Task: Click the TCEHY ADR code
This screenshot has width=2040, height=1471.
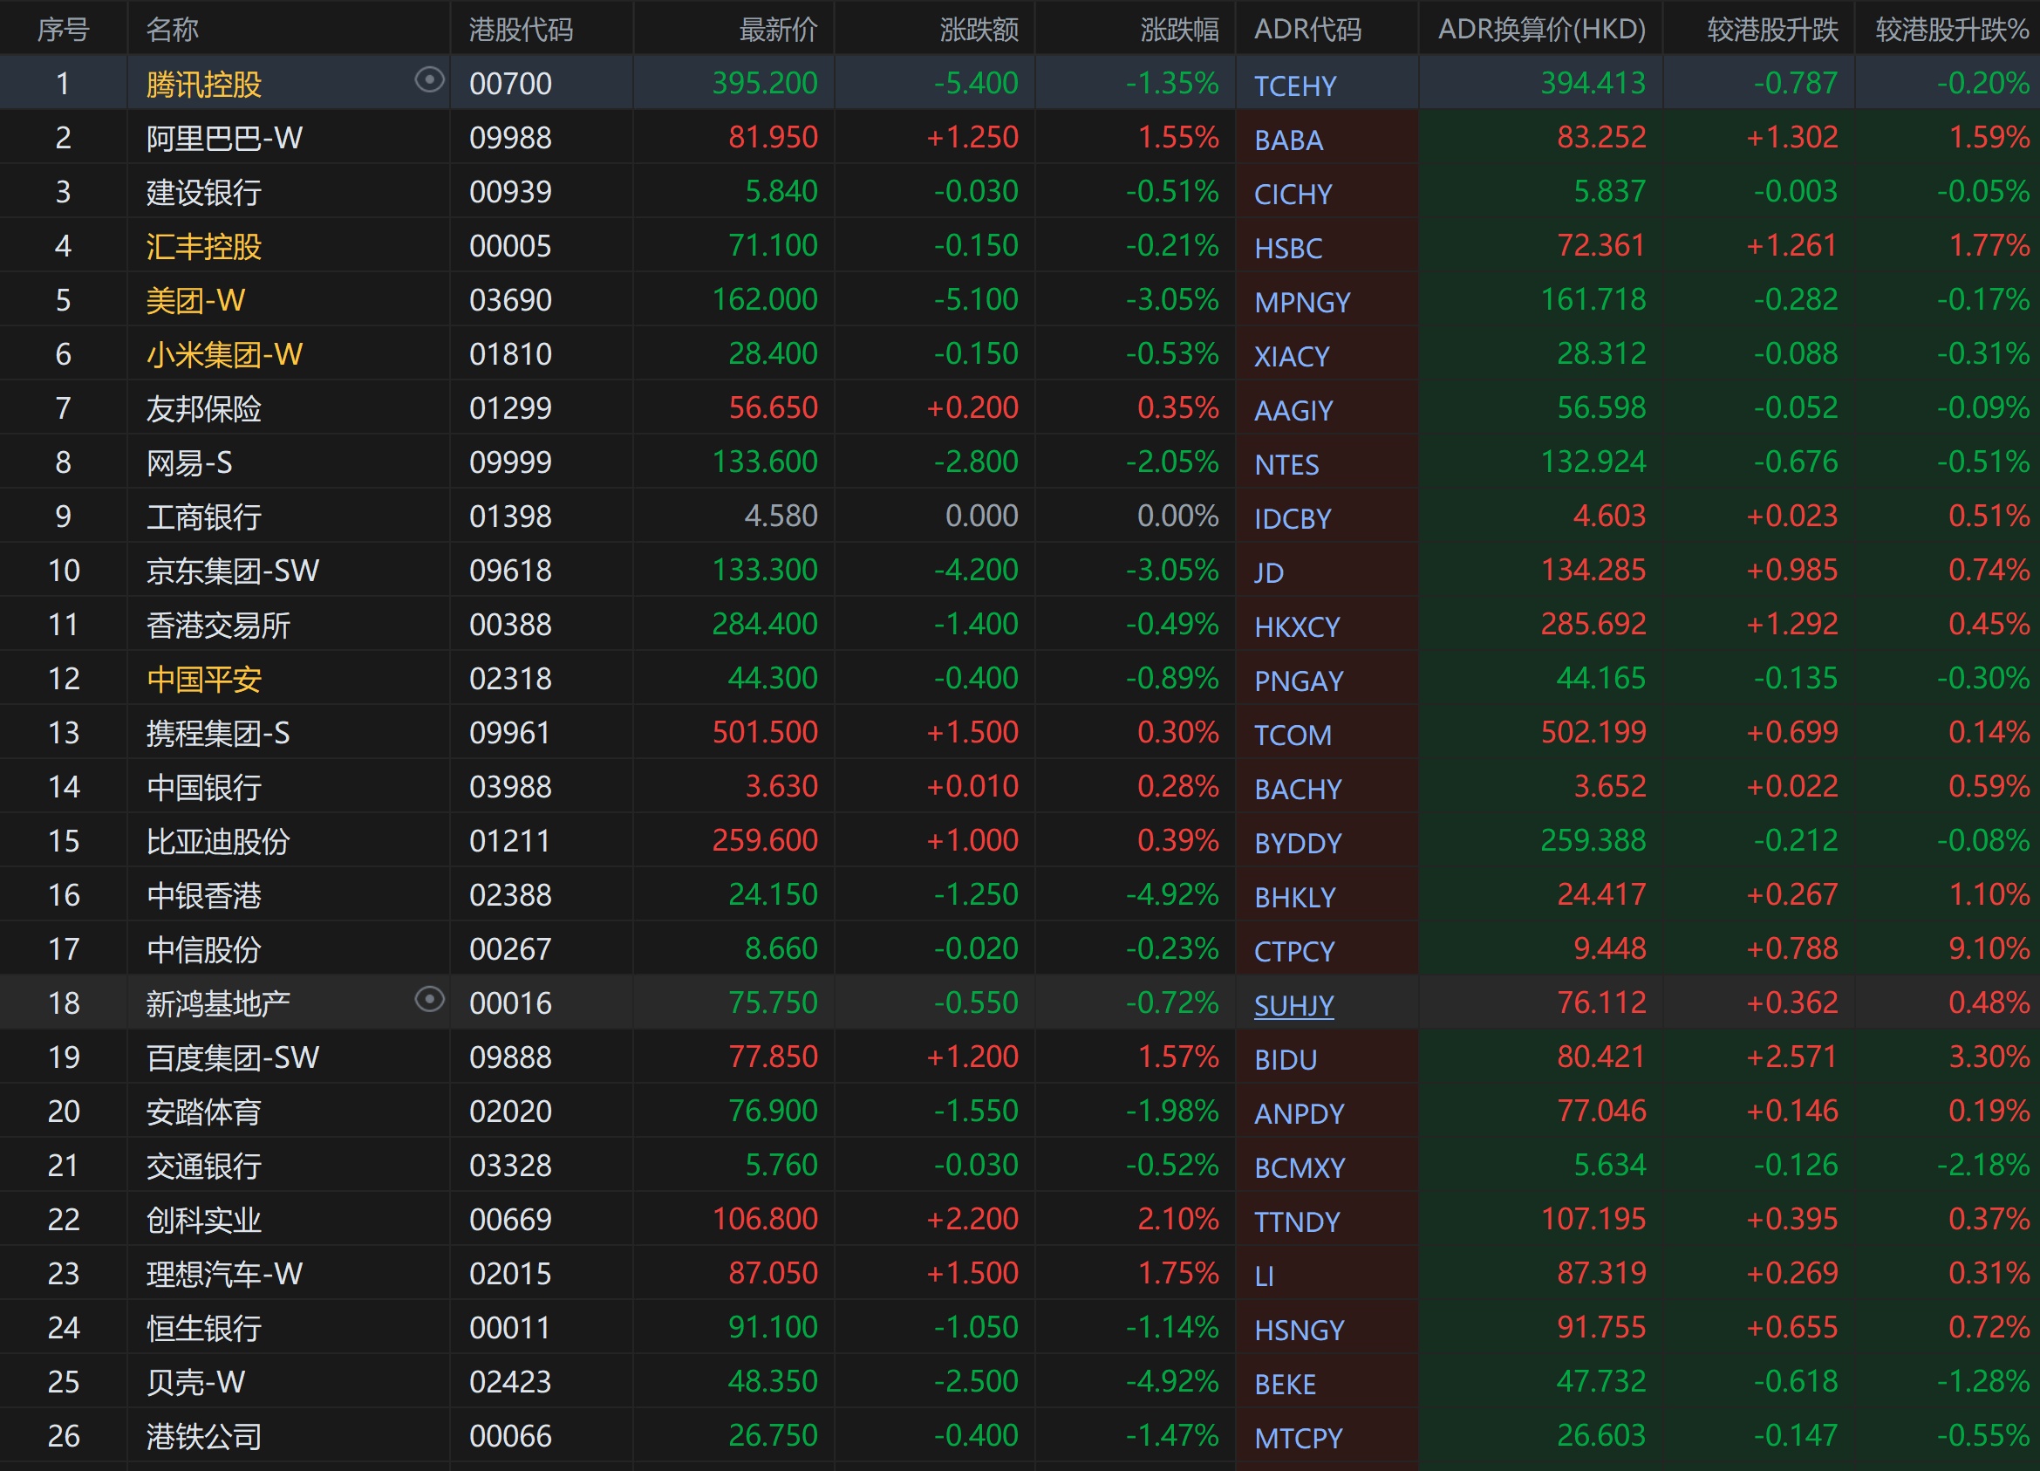Action: click(1294, 86)
